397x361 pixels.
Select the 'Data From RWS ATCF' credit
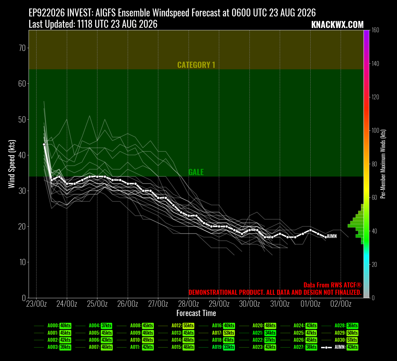click(x=332, y=285)
